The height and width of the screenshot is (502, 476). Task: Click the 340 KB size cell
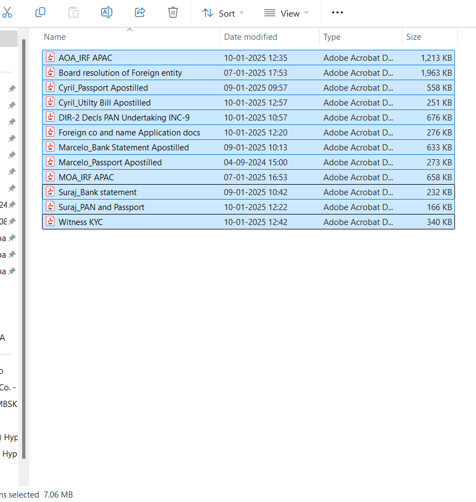pos(439,222)
